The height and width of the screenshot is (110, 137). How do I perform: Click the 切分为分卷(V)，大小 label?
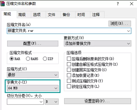24,96
